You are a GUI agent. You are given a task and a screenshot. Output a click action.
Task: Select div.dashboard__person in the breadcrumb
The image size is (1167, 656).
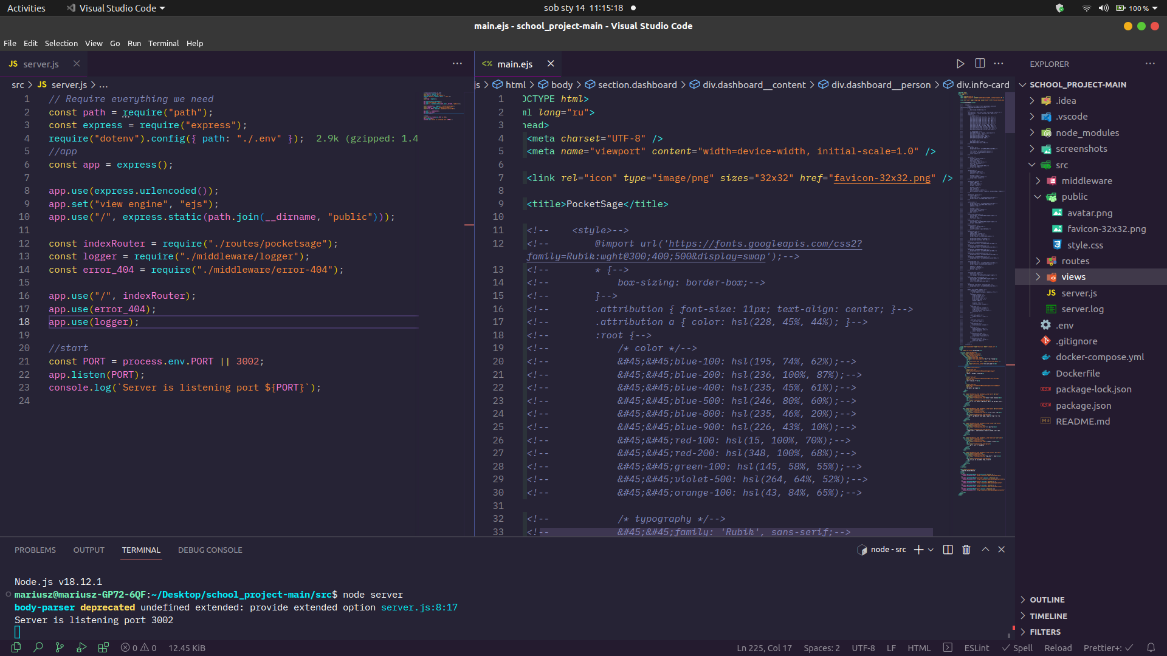tap(881, 85)
